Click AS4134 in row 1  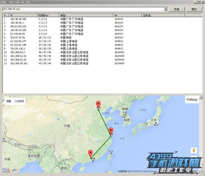point(119,19)
